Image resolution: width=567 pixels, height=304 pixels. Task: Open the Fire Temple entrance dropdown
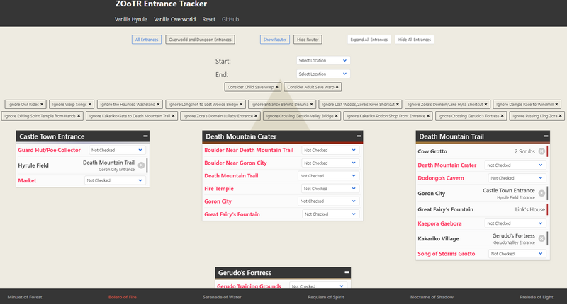click(330, 189)
